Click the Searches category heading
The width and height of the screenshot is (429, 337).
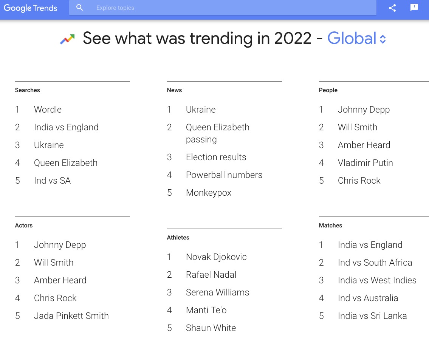(x=27, y=90)
